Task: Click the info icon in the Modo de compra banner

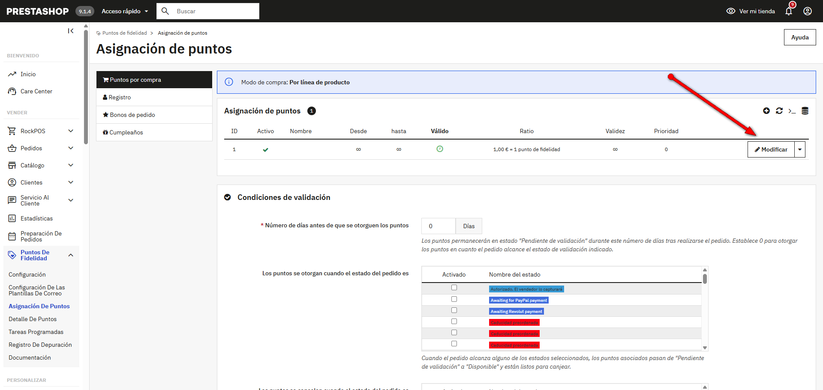Action: [229, 82]
